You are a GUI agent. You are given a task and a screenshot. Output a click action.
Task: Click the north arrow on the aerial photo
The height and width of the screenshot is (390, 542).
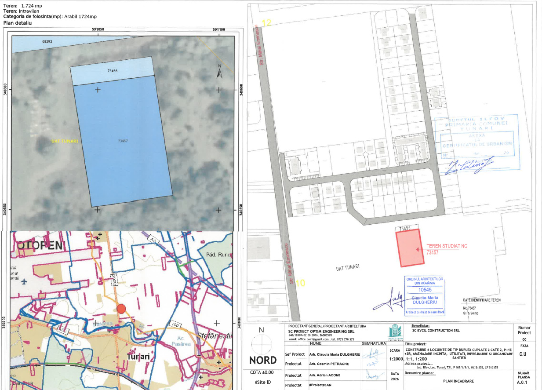(x=219, y=72)
